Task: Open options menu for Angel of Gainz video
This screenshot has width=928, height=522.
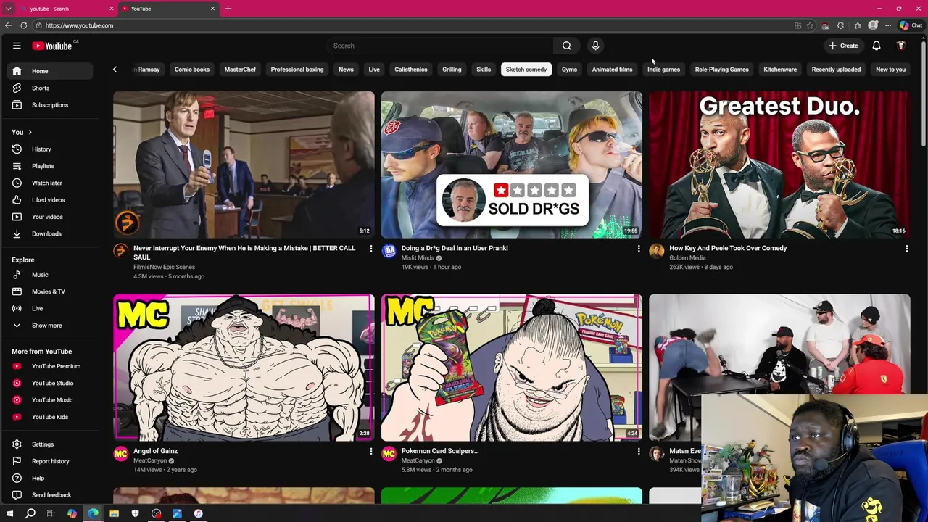Action: point(370,452)
